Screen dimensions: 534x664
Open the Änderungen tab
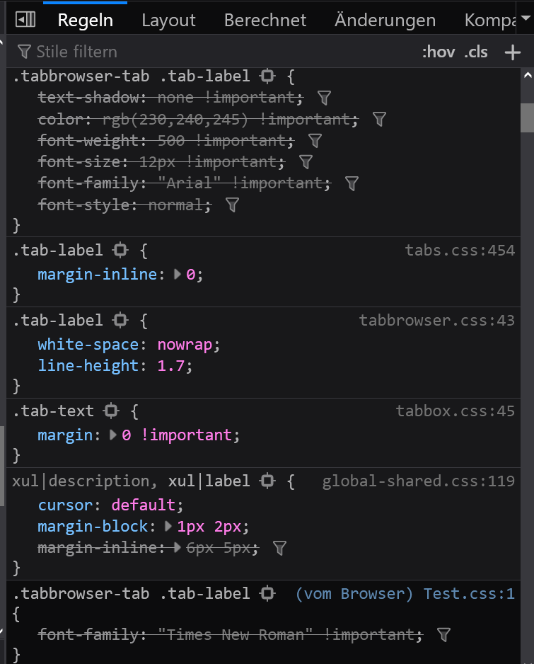385,21
